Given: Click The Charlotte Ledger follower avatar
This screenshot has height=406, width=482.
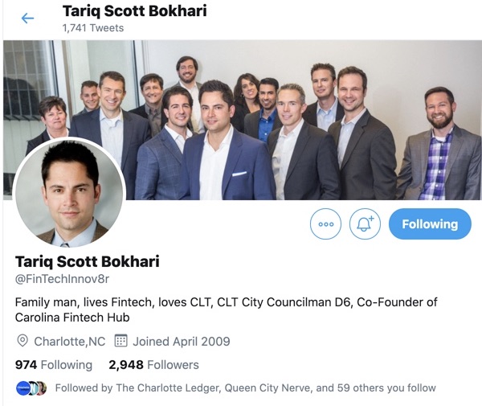Looking at the screenshot, I should 22,388.
